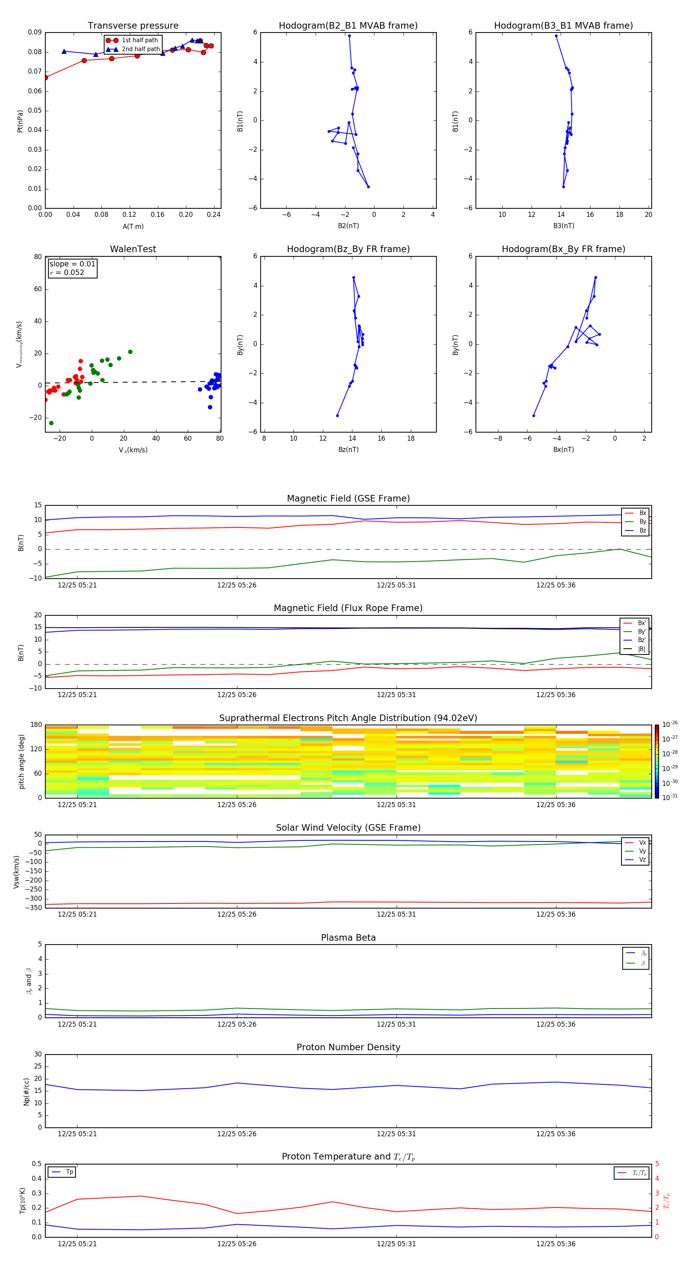The image size is (697, 1278).
Task: Click the "Tp(10^6K)" y-axis label
Action: 22,1201
